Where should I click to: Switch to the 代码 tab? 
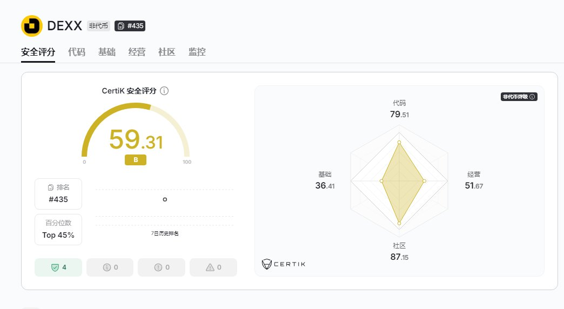coord(77,52)
